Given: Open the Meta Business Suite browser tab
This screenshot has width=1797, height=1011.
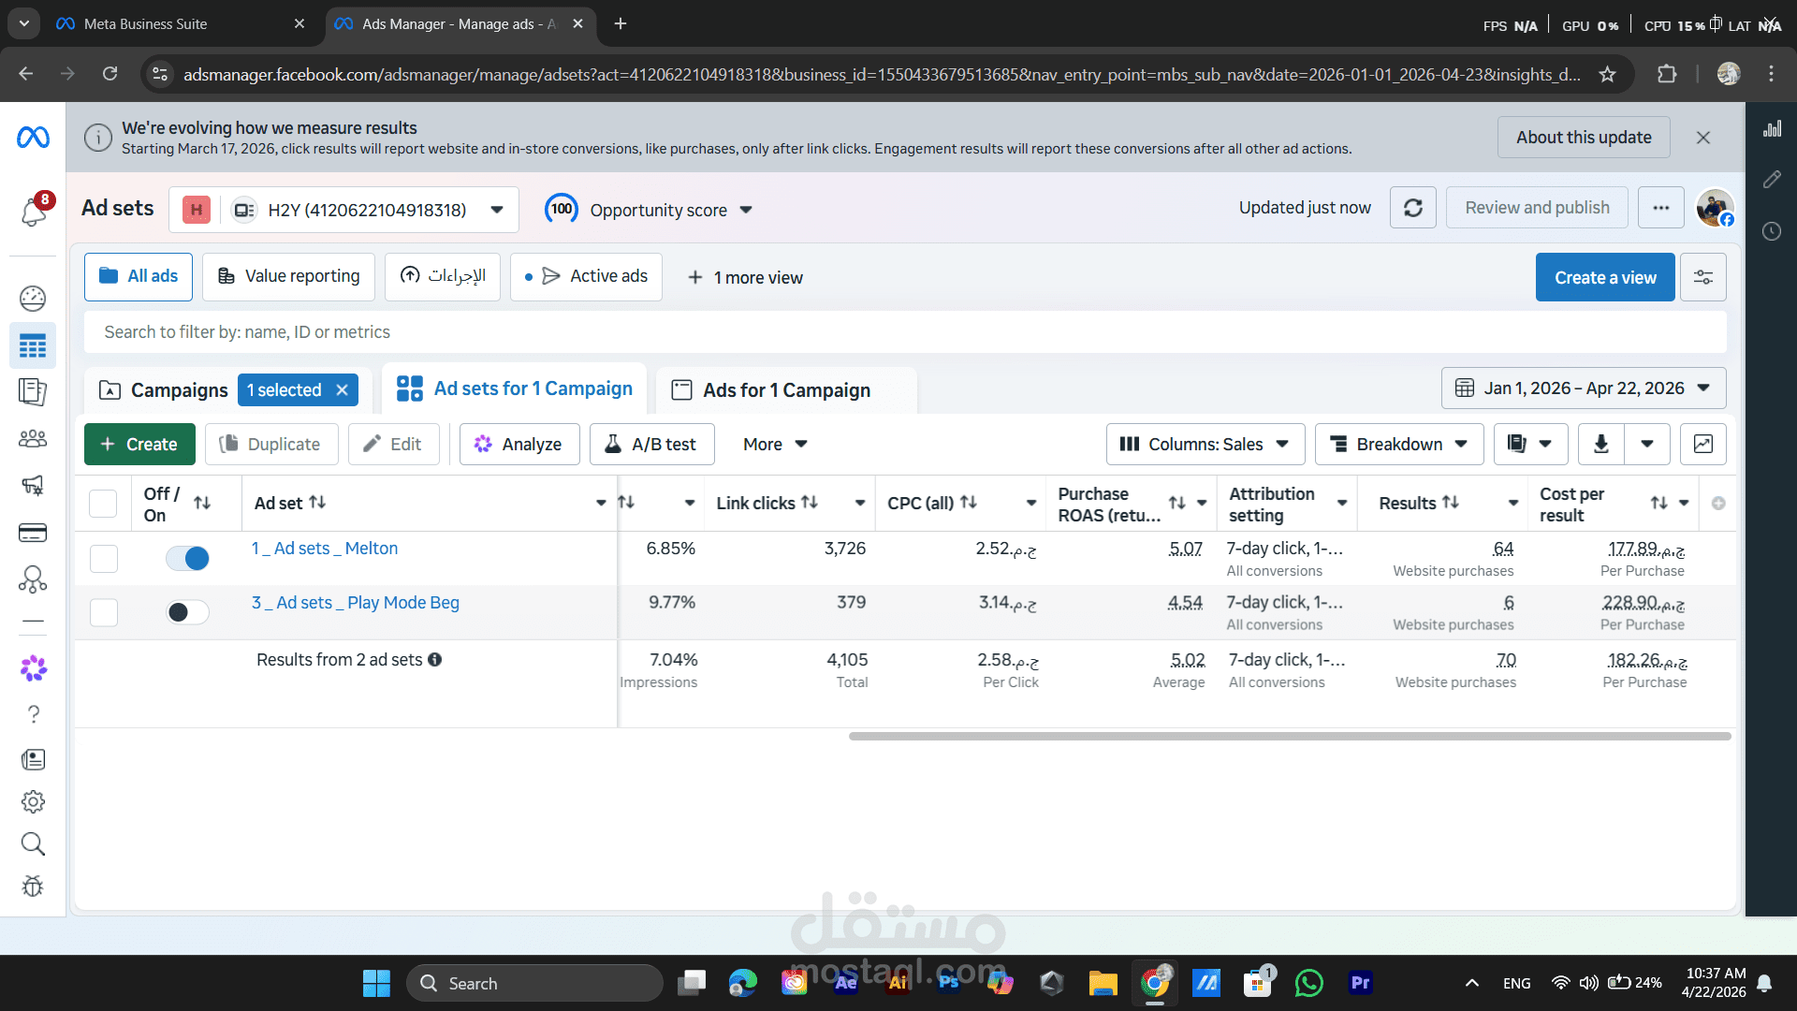Looking at the screenshot, I should pyautogui.click(x=181, y=23).
